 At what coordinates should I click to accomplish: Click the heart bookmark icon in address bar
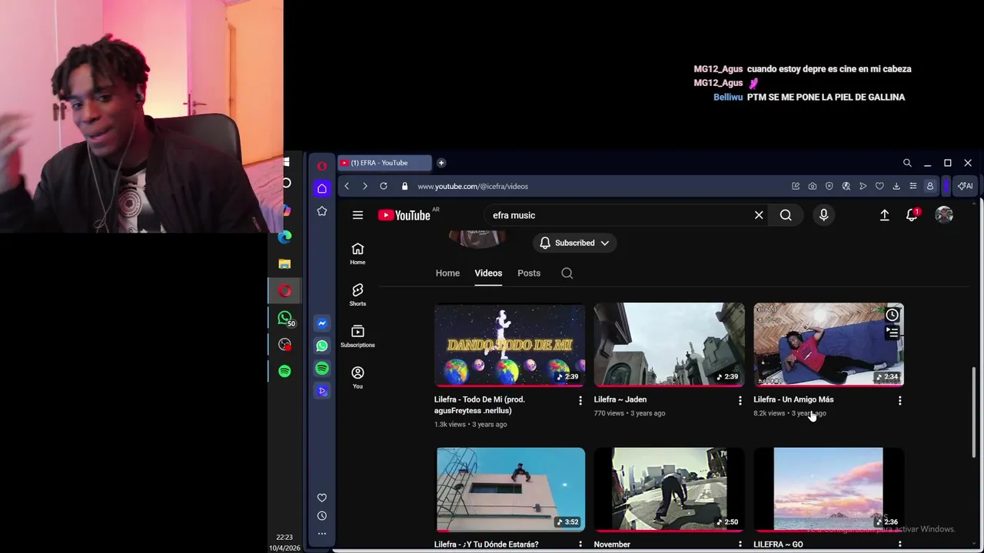879,186
